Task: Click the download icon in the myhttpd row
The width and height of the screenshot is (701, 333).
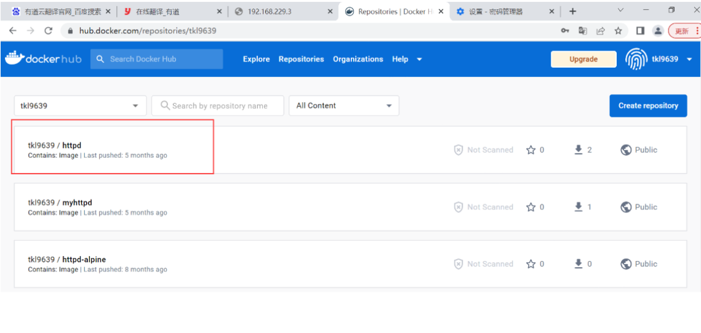Action: click(579, 207)
